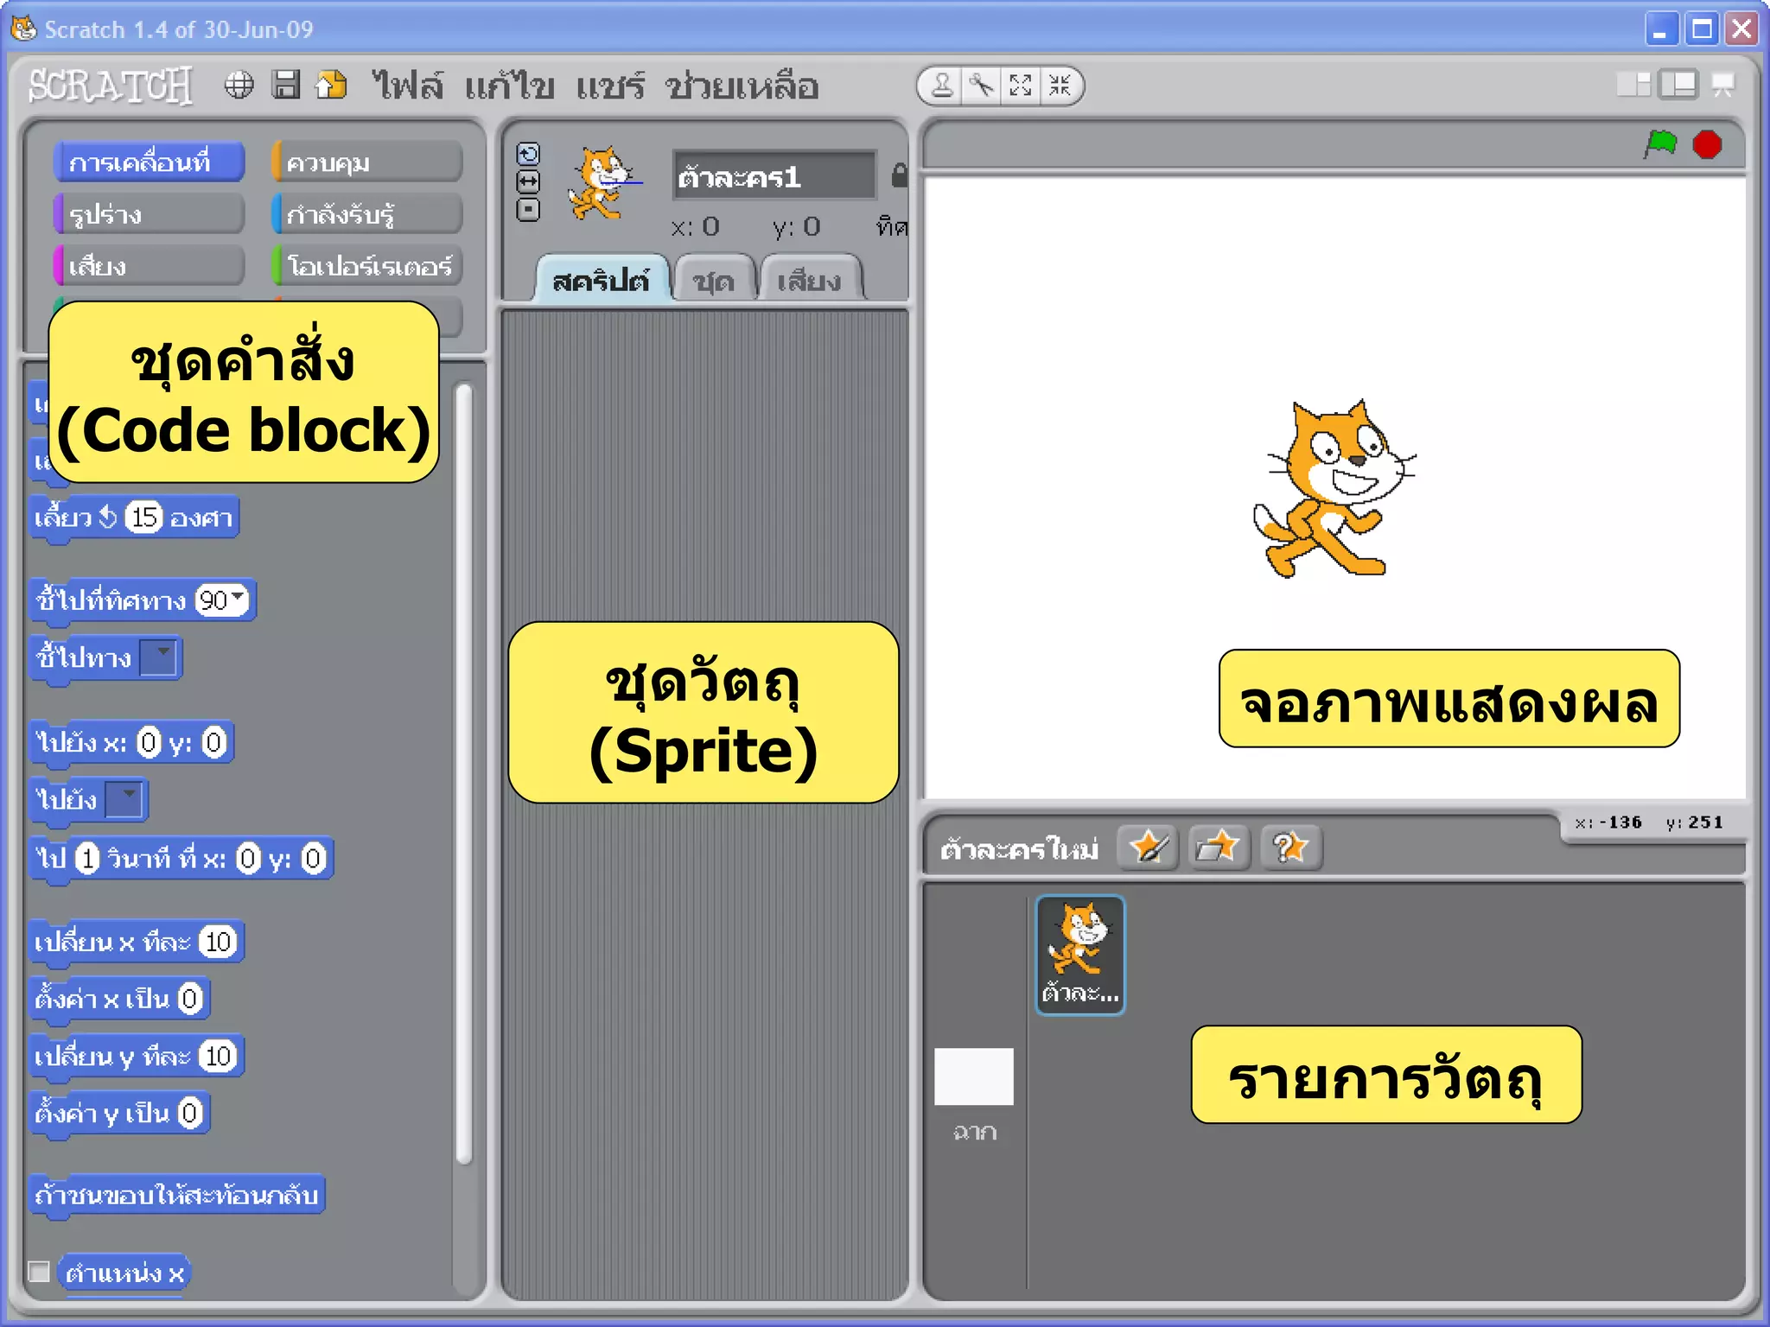Open the ช่วยเหลือ menu
1770x1327 pixels.
pos(742,86)
